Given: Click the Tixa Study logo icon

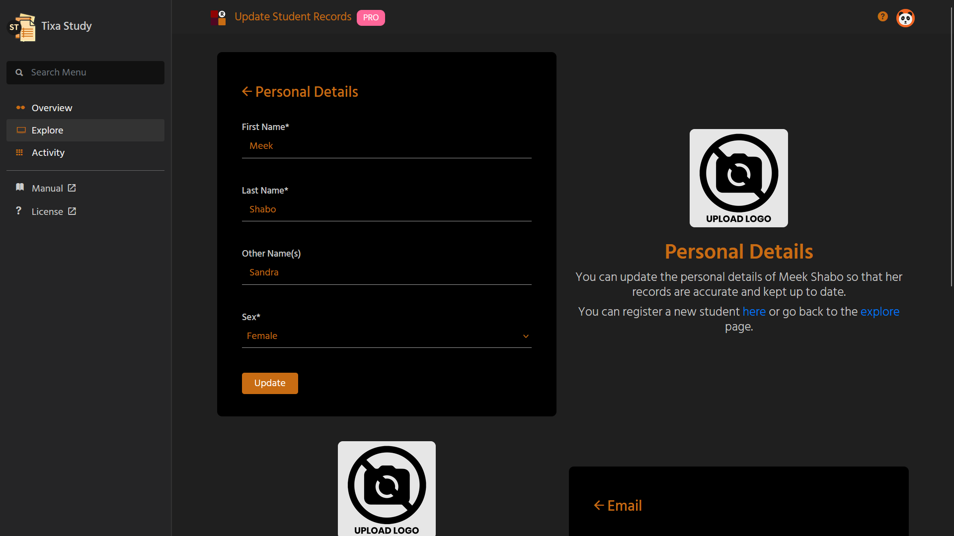Looking at the screenshot, I should (x=22, y=27).
